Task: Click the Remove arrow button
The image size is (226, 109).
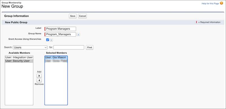Action: pos(39,80)
